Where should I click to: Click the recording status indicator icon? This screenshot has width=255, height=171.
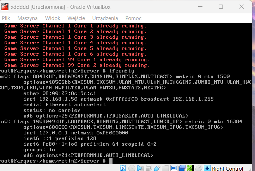pos(182,168)
